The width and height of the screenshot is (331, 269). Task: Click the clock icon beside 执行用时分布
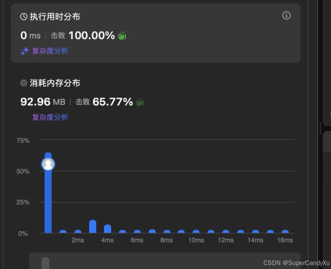coord(23,17)
